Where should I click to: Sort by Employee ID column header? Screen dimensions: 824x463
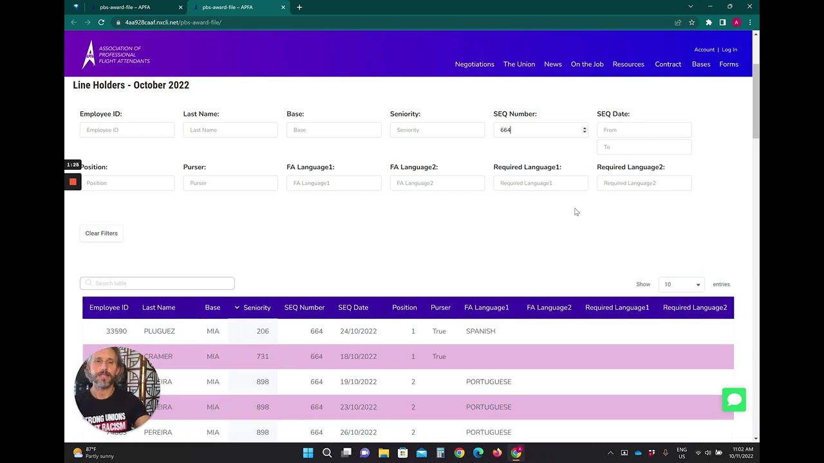pyautogui.click(x=109, y=307)
